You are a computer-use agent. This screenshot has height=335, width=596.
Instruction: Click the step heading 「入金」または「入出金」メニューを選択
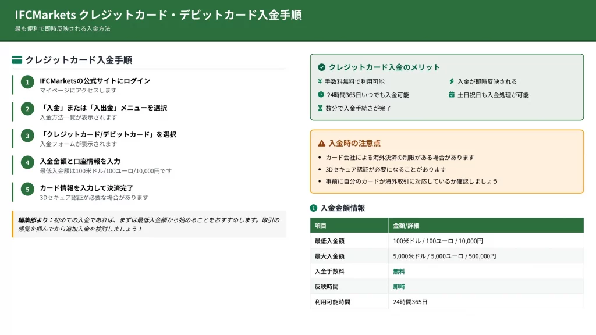pyautogui.click(x=103, y=108)
